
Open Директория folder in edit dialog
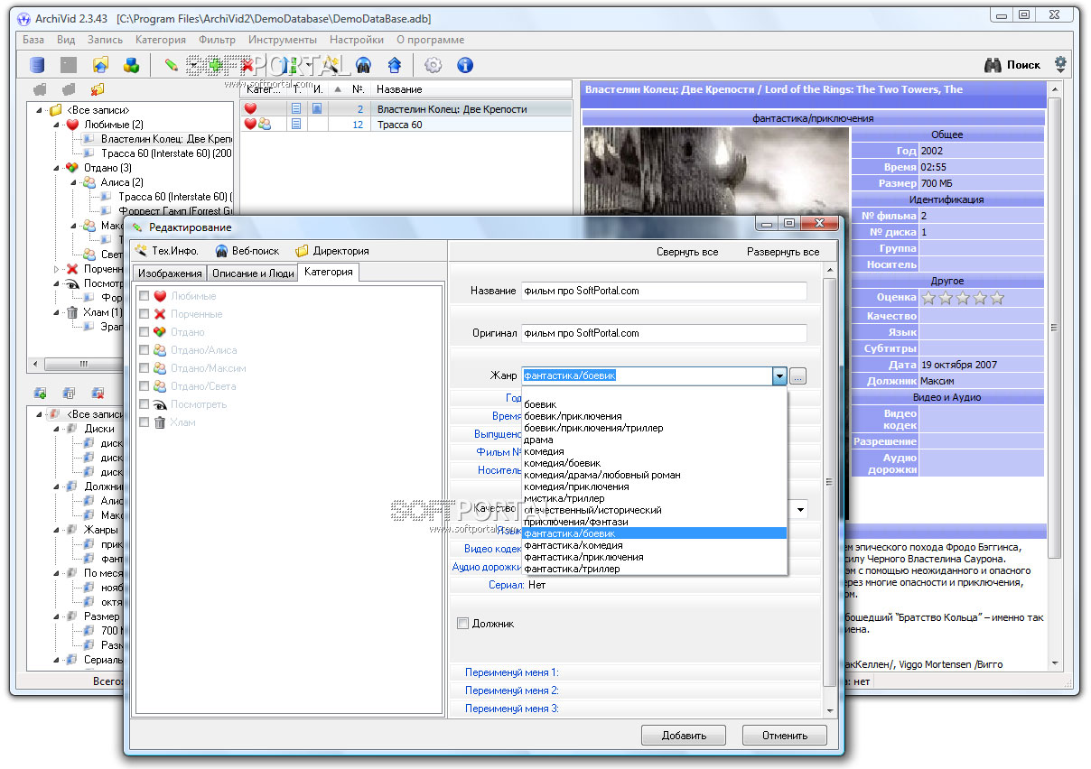click(x=332, y=251)
